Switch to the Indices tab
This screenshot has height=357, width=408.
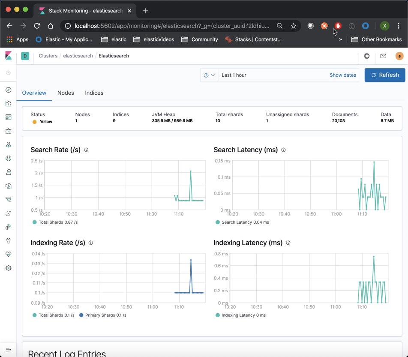point(94,93)
